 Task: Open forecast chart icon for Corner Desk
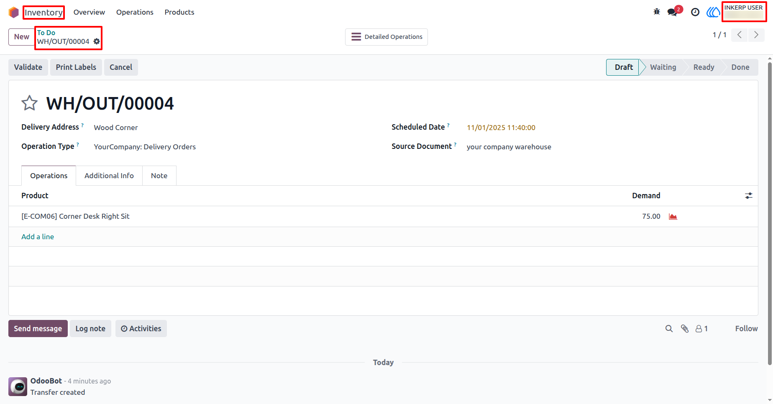point(673,217)
